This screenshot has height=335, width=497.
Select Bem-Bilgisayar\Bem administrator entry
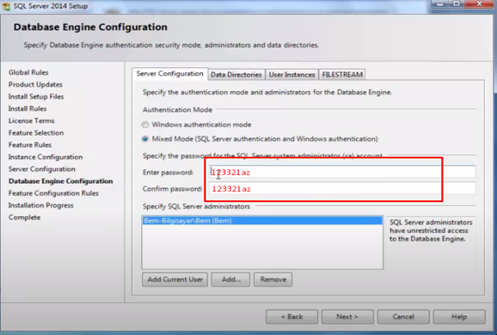pyautogui.click(x=262, y=221)
